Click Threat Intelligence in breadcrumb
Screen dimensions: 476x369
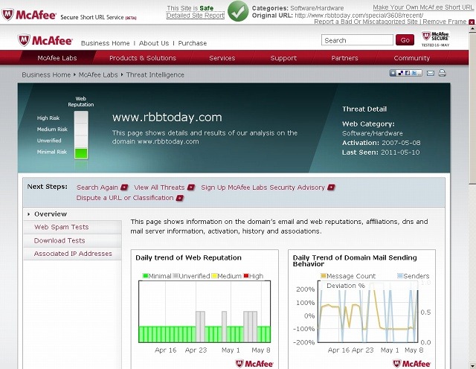pos(155,74)
